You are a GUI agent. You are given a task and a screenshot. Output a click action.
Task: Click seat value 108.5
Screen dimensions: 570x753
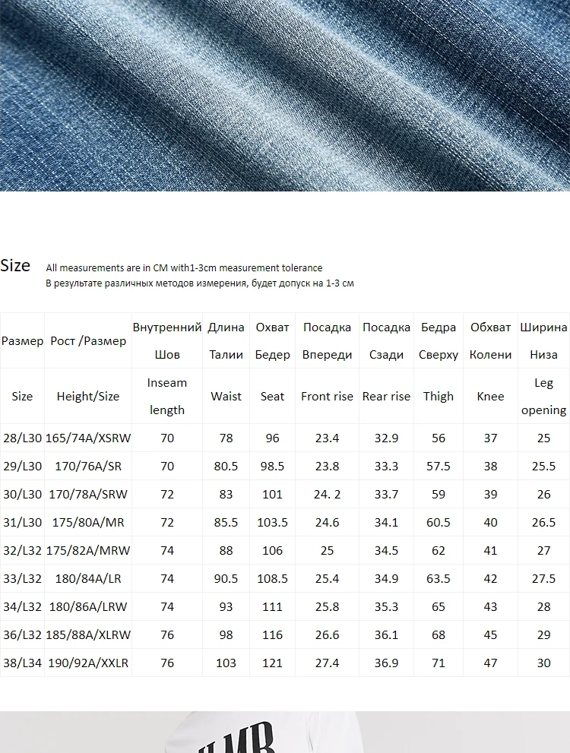(272, 578)
